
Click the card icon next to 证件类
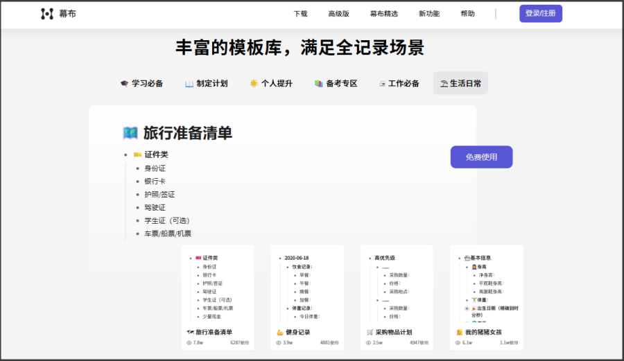click(137, 155)
